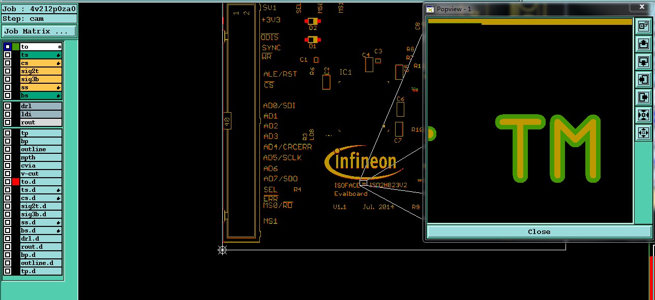Select the ldi layer name

click(x=41, y=114)
